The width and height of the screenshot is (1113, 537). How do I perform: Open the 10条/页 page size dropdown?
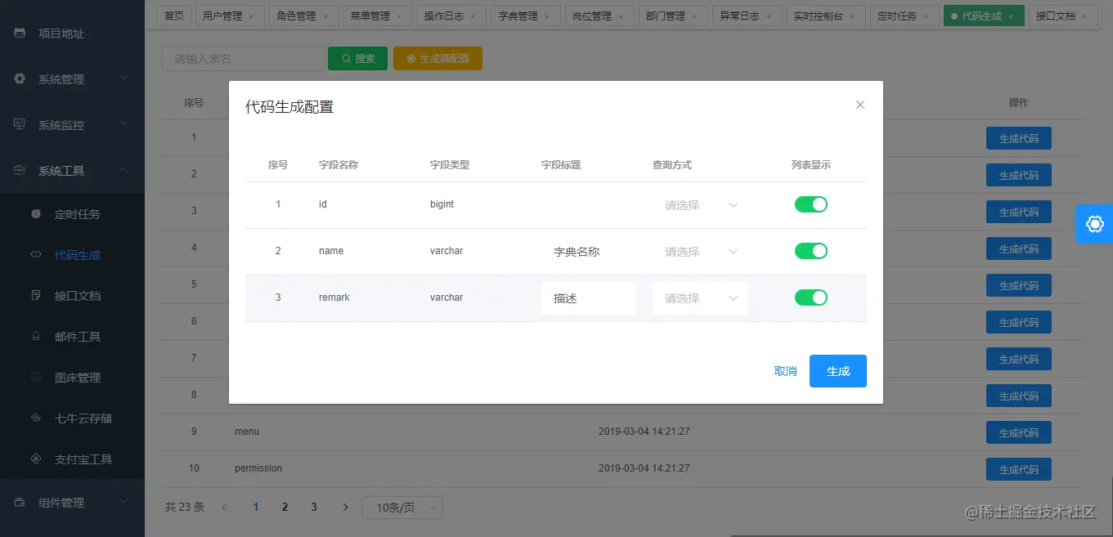(x=402, y=507)
